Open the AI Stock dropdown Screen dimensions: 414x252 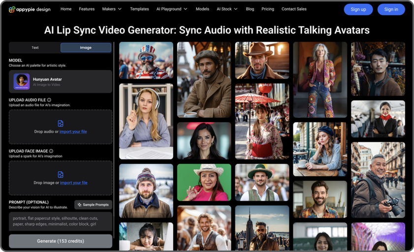tap(227, 9)
